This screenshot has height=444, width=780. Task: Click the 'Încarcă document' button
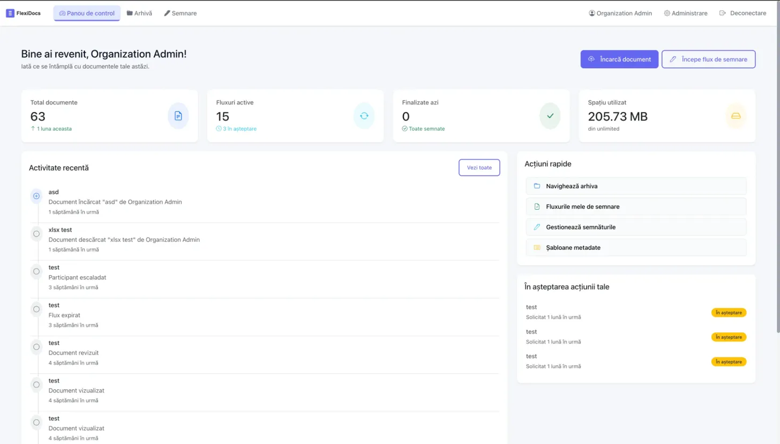[619, 59]
